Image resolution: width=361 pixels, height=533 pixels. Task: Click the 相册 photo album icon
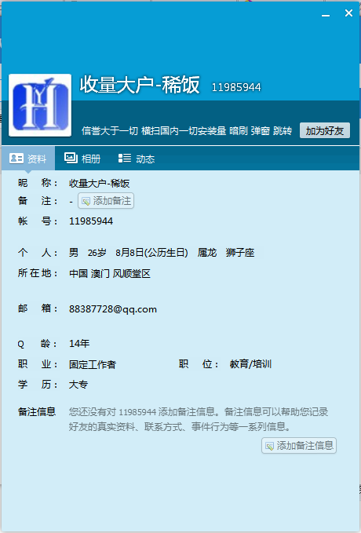[x=71, y=158]
